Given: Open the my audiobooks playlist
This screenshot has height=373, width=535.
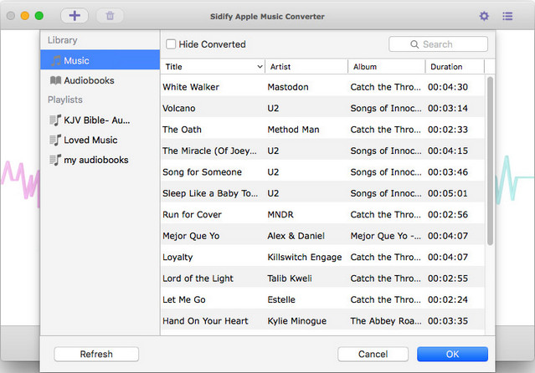Looking at the screenshot, I should (x=100, y=160).
